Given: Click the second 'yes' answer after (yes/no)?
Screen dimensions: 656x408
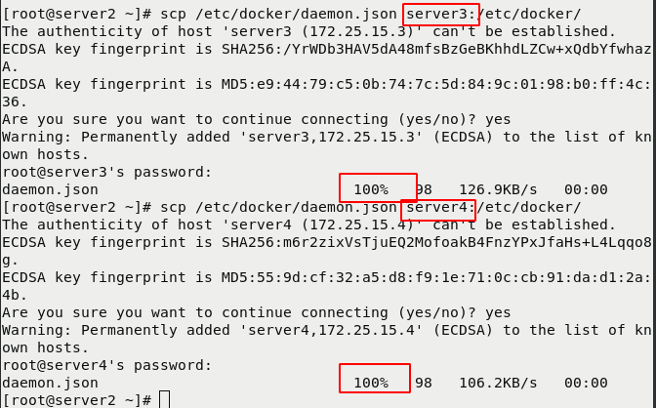Looking at the screenshot, I should 498,313.
